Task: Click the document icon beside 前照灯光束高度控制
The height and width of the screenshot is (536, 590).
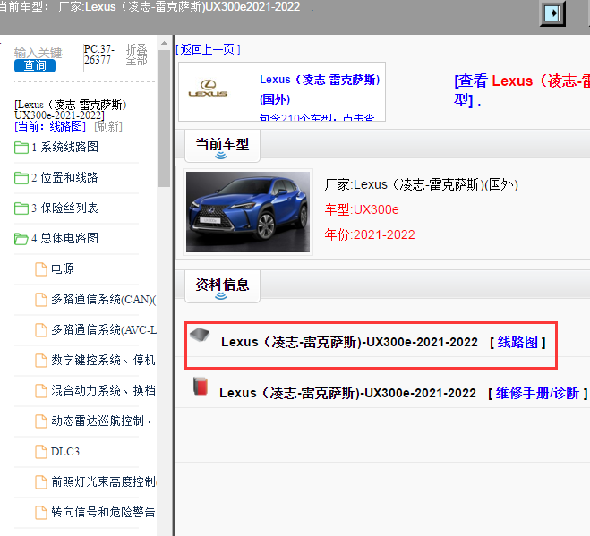Action: tap(41, 482)
